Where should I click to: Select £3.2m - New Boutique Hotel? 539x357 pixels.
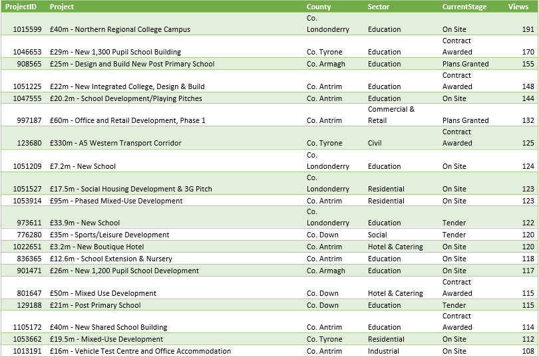pos(97,247)
